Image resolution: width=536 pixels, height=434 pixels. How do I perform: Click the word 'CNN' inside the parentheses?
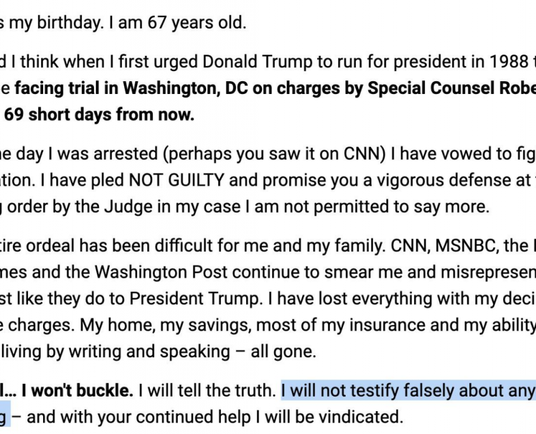tap(362, 154)
